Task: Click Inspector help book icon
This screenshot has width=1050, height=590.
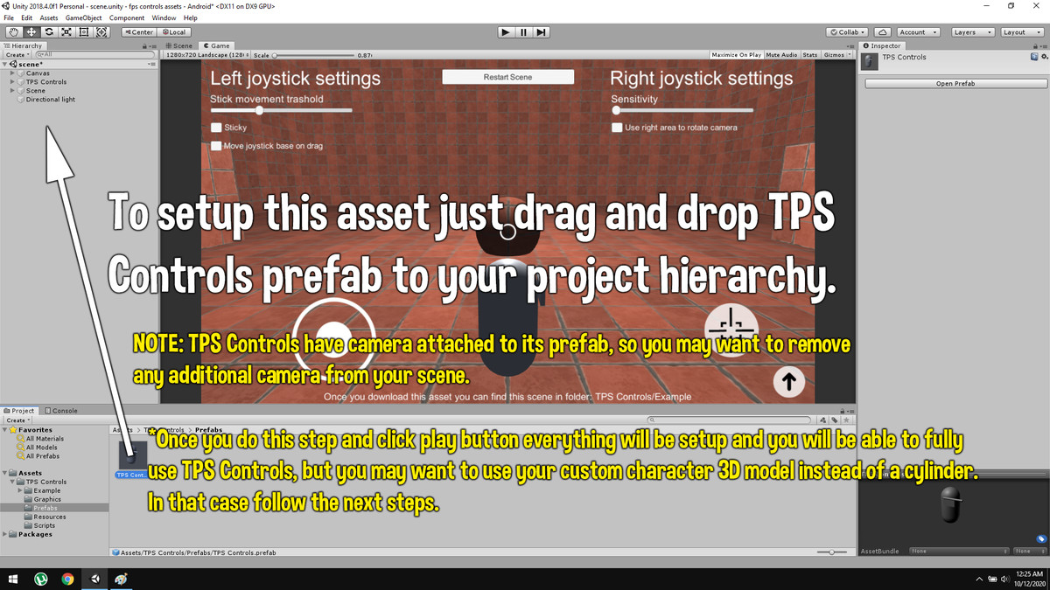Action: (x=1033, y=57)
